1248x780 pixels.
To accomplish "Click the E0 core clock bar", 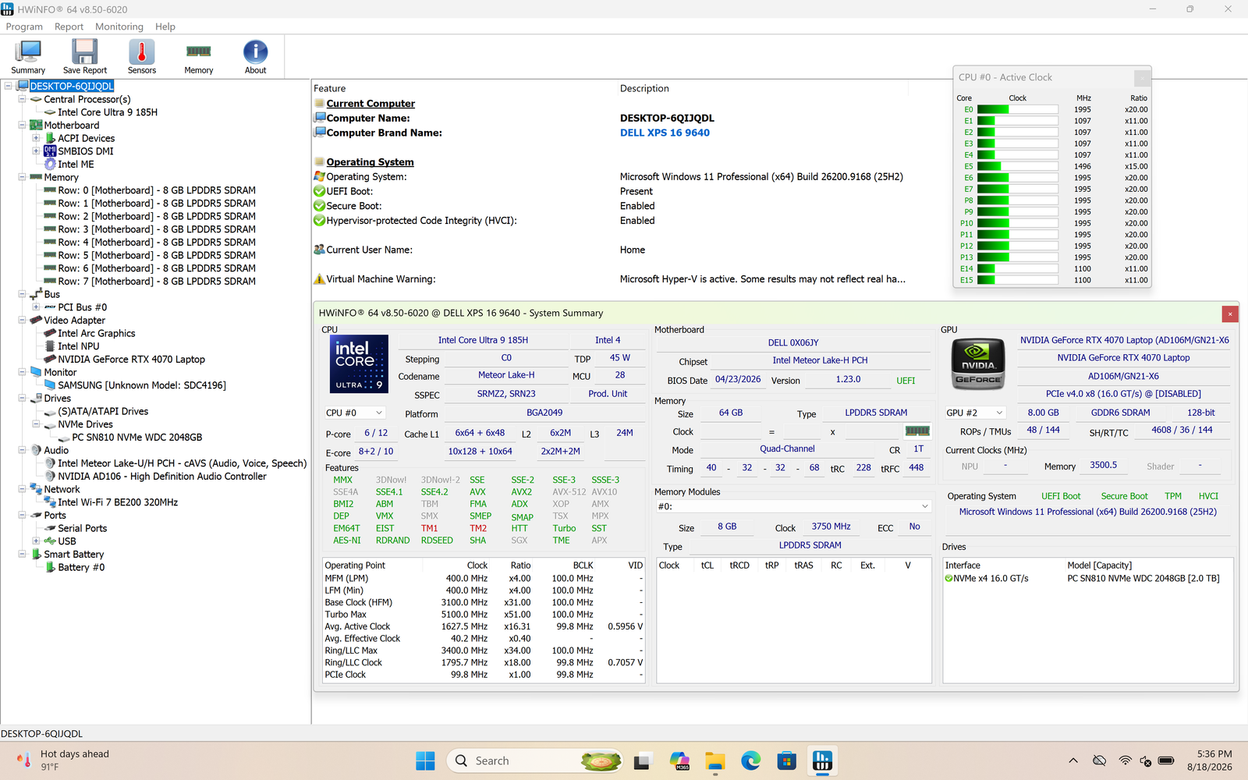I will click(1017, 109).
